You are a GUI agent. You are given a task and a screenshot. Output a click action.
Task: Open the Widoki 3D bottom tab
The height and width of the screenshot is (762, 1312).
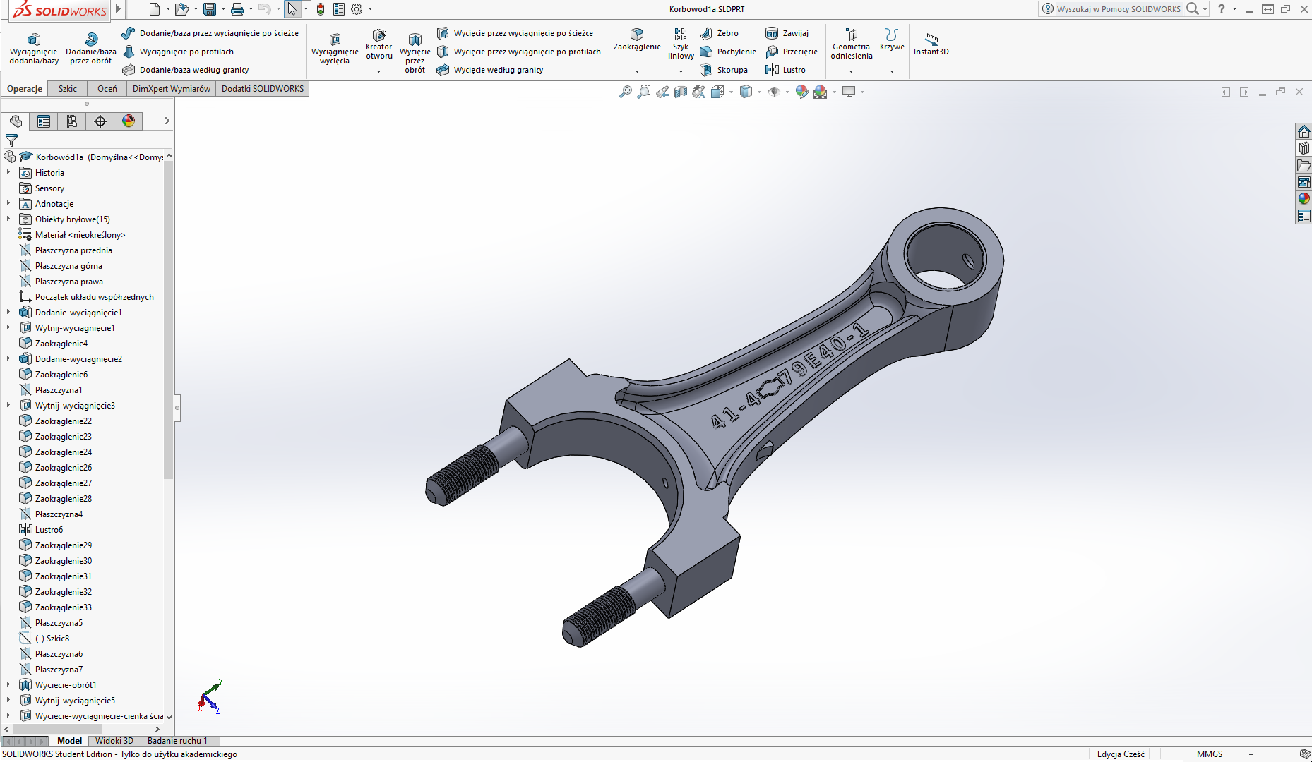(x=114, y=741)
